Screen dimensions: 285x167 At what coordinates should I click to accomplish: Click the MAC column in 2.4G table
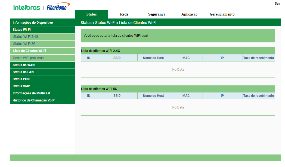(x=186, y=58)
